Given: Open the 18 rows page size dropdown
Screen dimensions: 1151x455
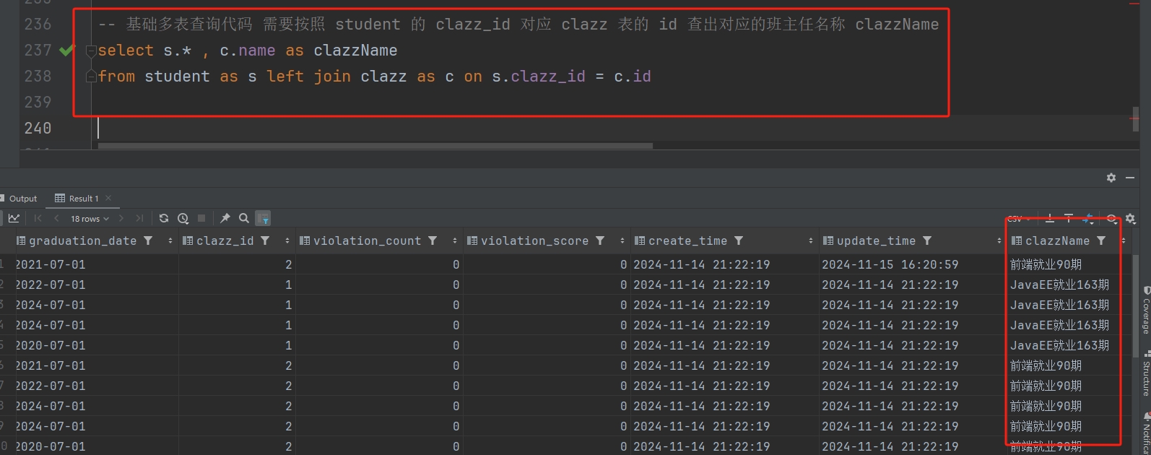Looking at the screenshot, I should coord(90,218).
